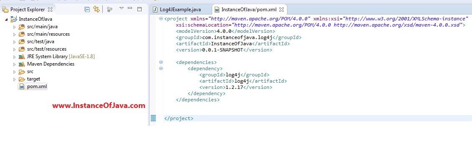Click the Project Explorer view icon
Viewport: 472px width, 152px height.
click(5, 10)
